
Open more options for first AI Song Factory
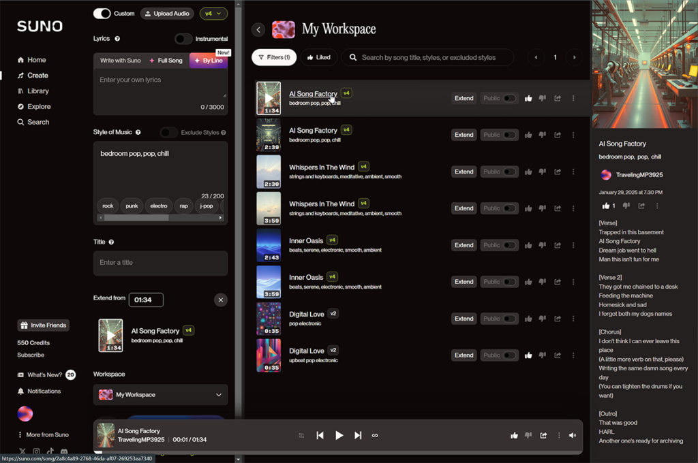[573, 98]
